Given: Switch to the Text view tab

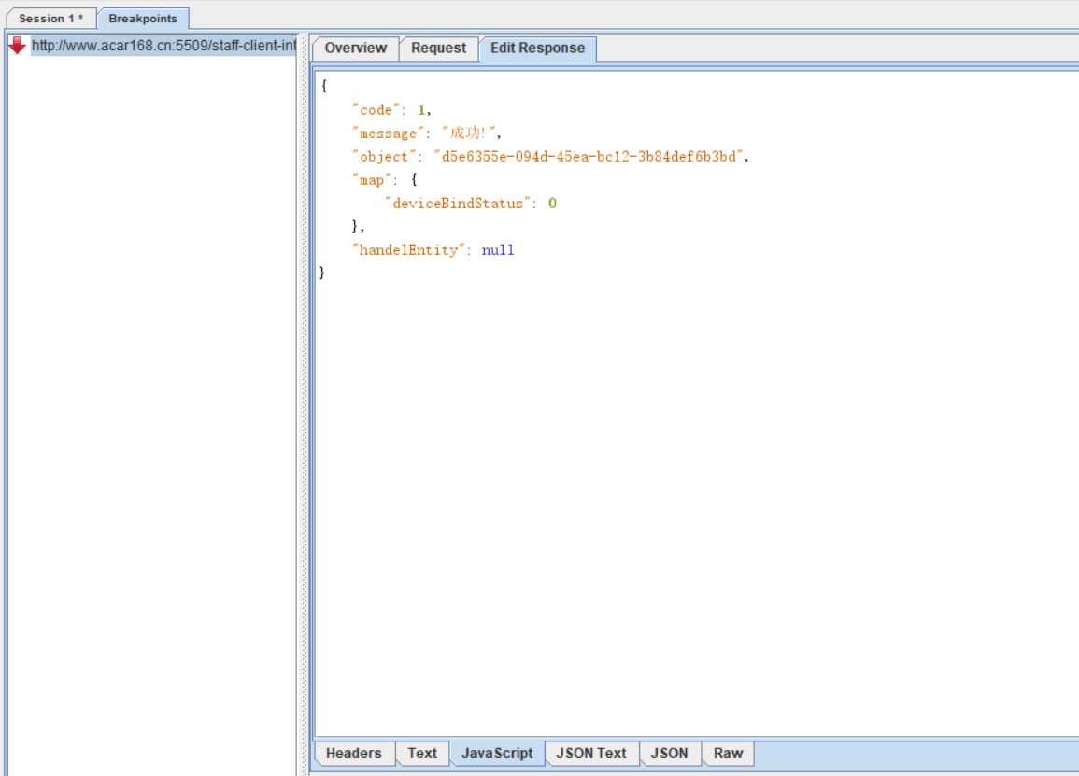Looking at the screenshot, I should coord(422,754).
